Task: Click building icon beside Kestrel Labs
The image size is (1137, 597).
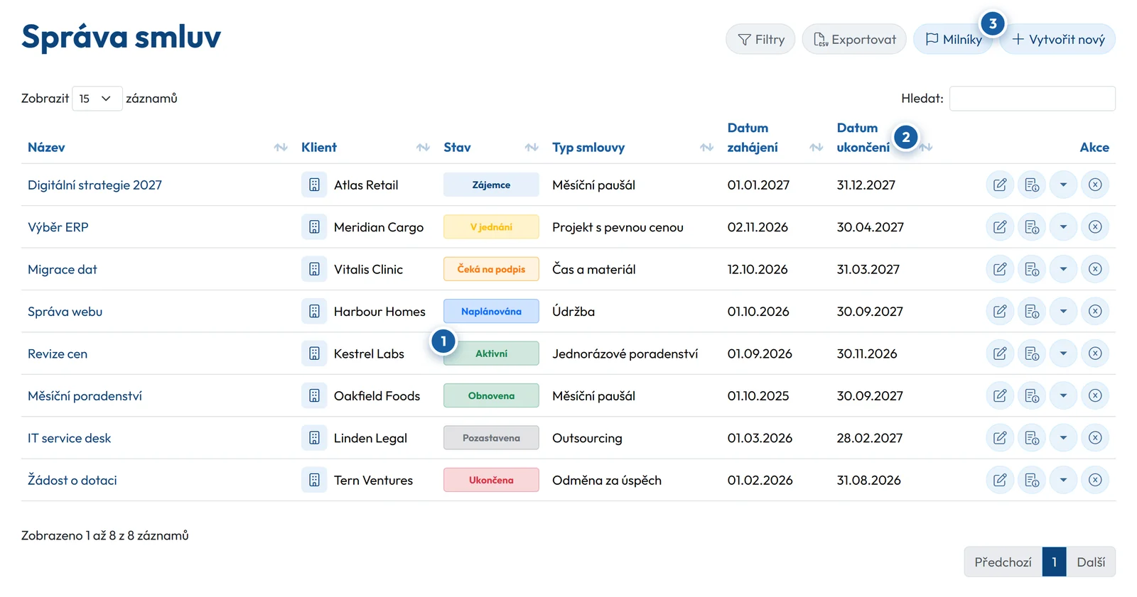Action: [x=314, y=354]
